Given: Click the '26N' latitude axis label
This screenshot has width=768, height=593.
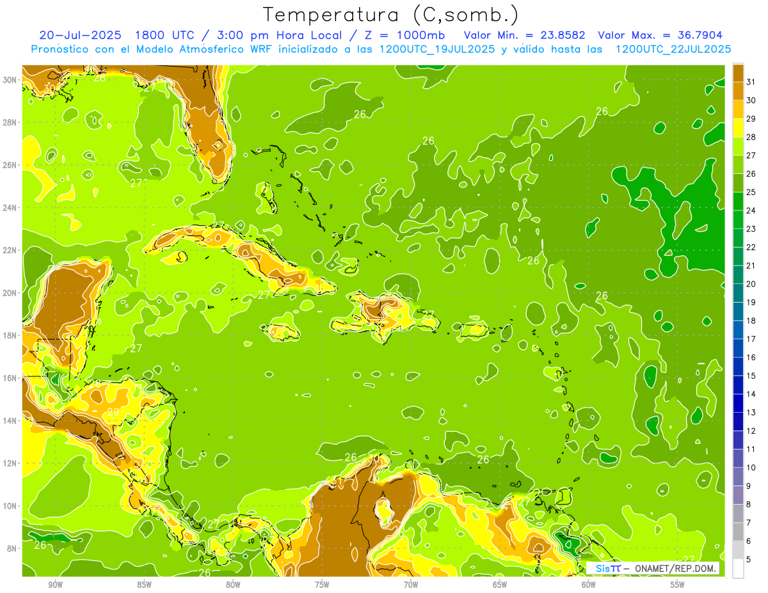Looking at the screenshot, I should coord(9,165).
